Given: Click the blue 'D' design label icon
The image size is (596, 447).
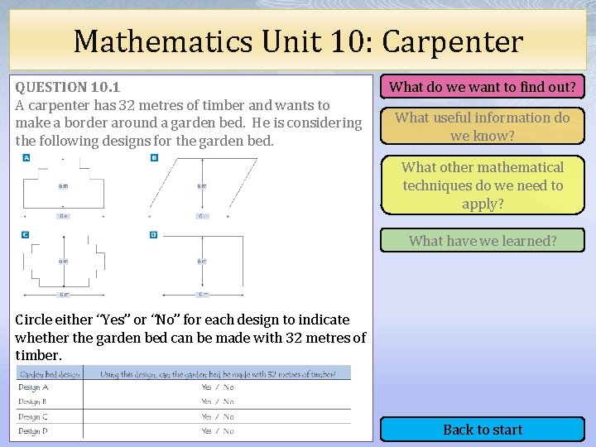Looking at the screenshot, I should pos(153,234).
